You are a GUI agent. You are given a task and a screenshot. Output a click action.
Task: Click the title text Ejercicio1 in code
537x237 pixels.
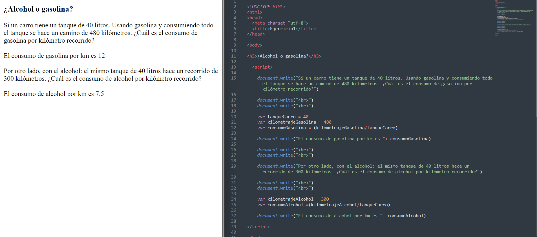(283, 29)
